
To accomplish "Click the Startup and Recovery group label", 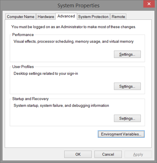I will [x=31, y=99].
